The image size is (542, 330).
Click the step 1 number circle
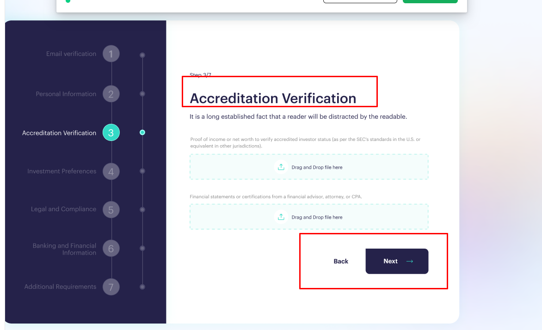click(111, 54)
